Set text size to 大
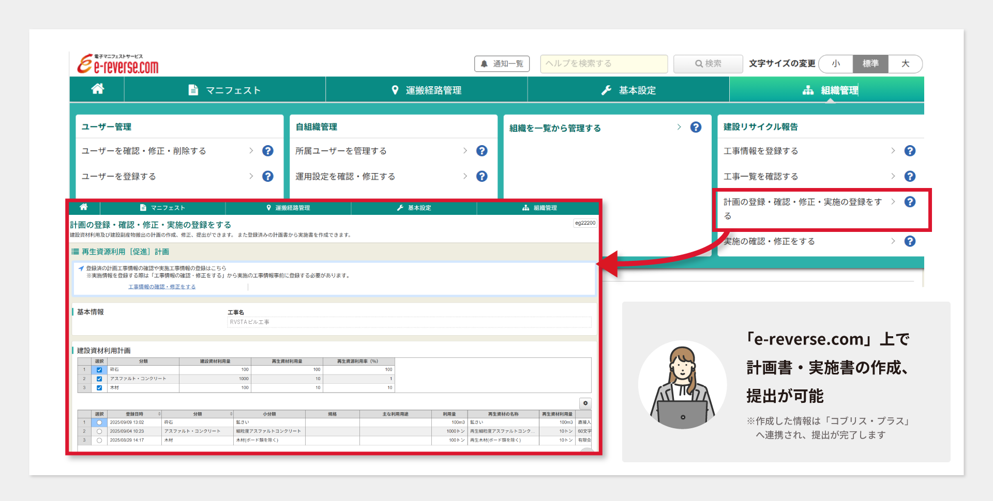 [905, 64]
